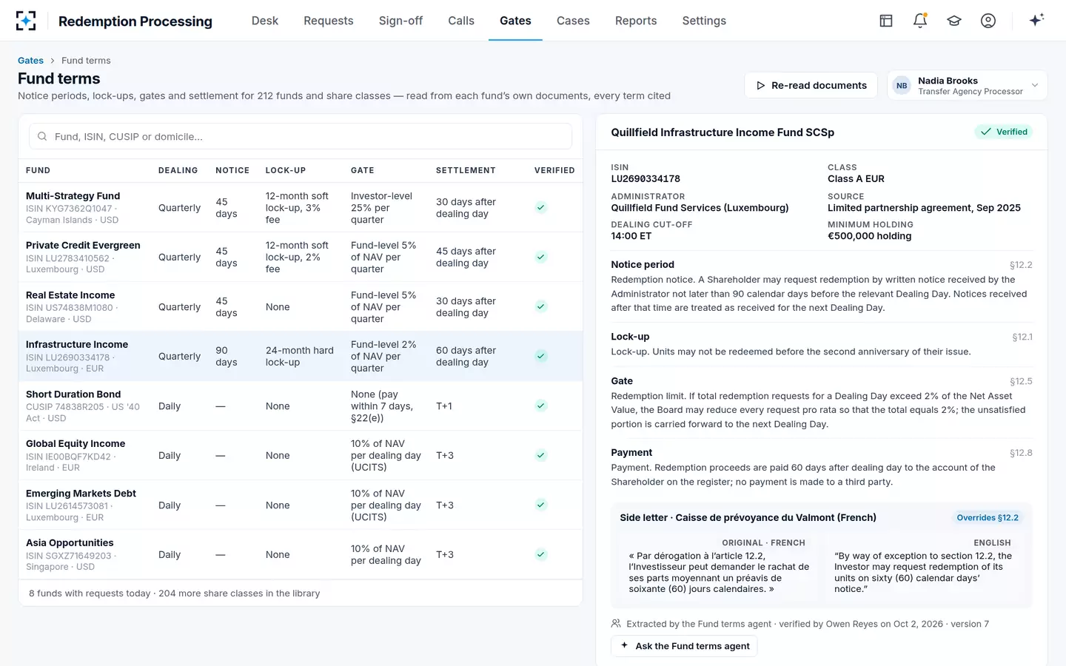This screenshot has height=666, width=1066.
Task: Open the §12.2 citation for Notice period
Action: pyautogui.click(x=1021, y=265)
